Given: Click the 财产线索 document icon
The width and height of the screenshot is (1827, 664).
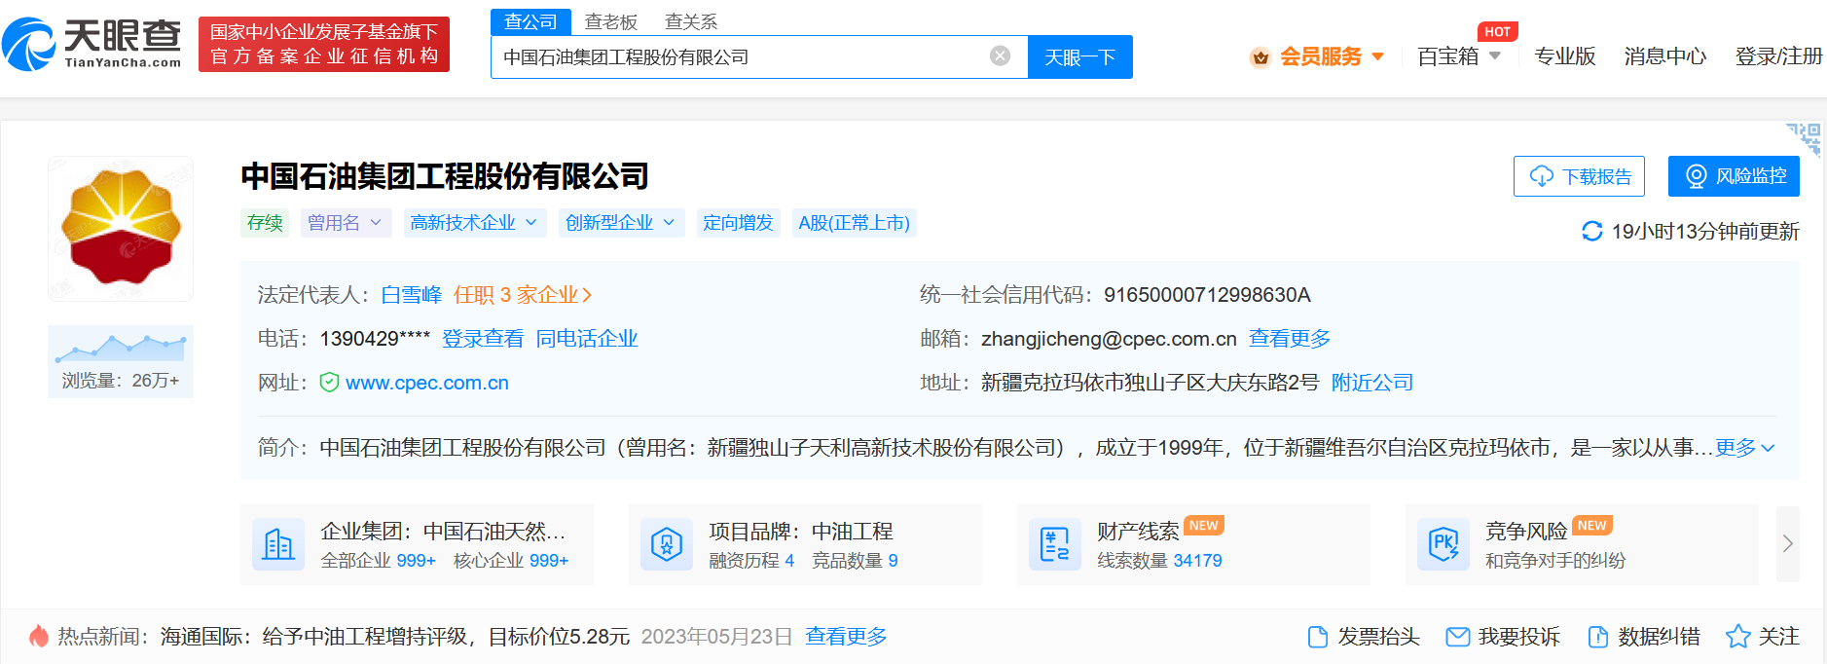Looking at the screenshot, I should 1055,544.
